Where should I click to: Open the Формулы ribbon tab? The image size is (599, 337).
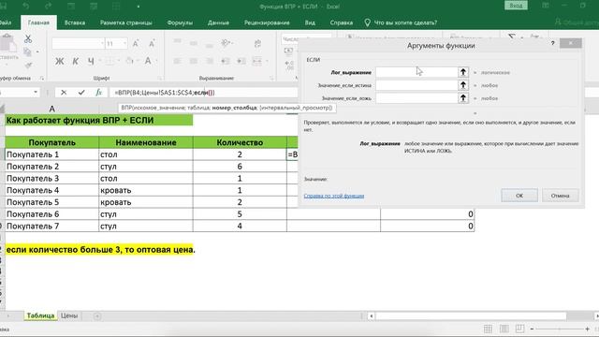(x=180, y=22)
